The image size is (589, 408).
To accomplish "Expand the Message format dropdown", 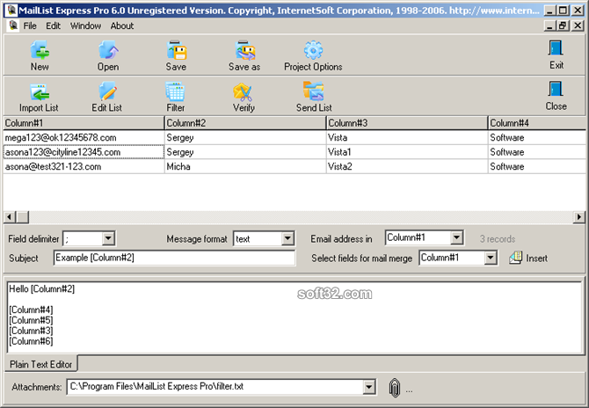I will coord(287,238).
